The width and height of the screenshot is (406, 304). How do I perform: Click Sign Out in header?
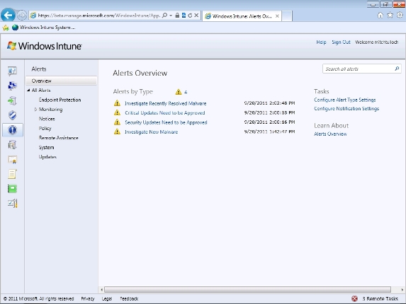click(x=341, y=42)
